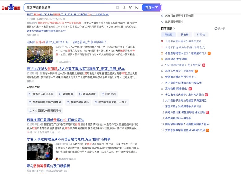Click 更多关于散装啤酒有假酒吗的问题 link

[x=46, y=31]
